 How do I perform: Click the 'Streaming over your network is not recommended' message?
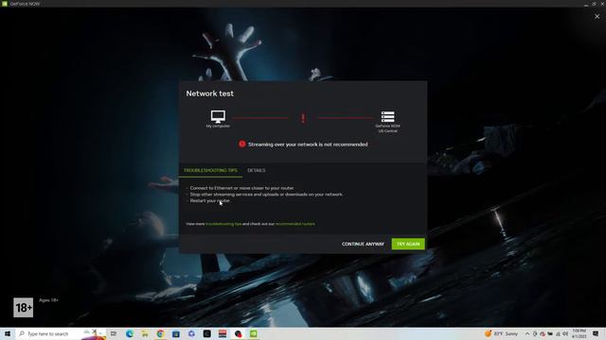308,144
